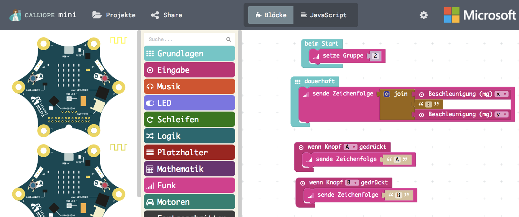Switch to the JavaScript editor view
The image size is (519, 217).
pos(324,15)
